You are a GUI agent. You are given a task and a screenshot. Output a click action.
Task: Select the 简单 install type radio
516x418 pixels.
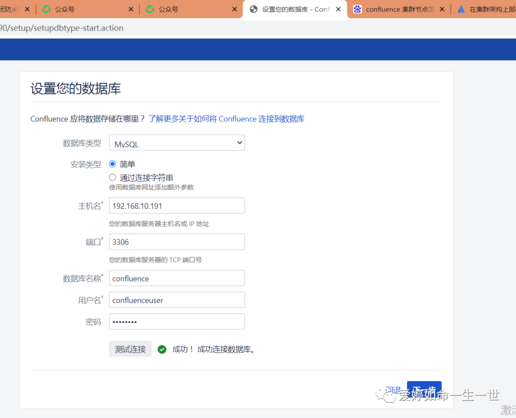tap(113, 164)
